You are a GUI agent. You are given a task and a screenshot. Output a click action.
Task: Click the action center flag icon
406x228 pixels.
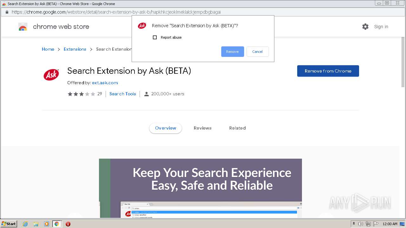pyautogui.click(x=376, y=224)
